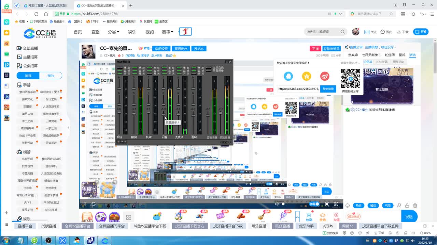Image resolution: width=437 pixels, height=245 pixels.
Task: Open the gift grid more icon
Action: coord(129,217)
